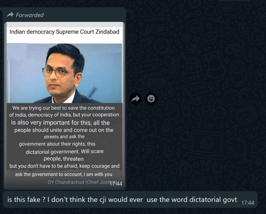Viewport: 266px width, 214px height.
Task: Click the man's eyeglasses in the photo
Action: pyautogui.click(x=54, y=72)
